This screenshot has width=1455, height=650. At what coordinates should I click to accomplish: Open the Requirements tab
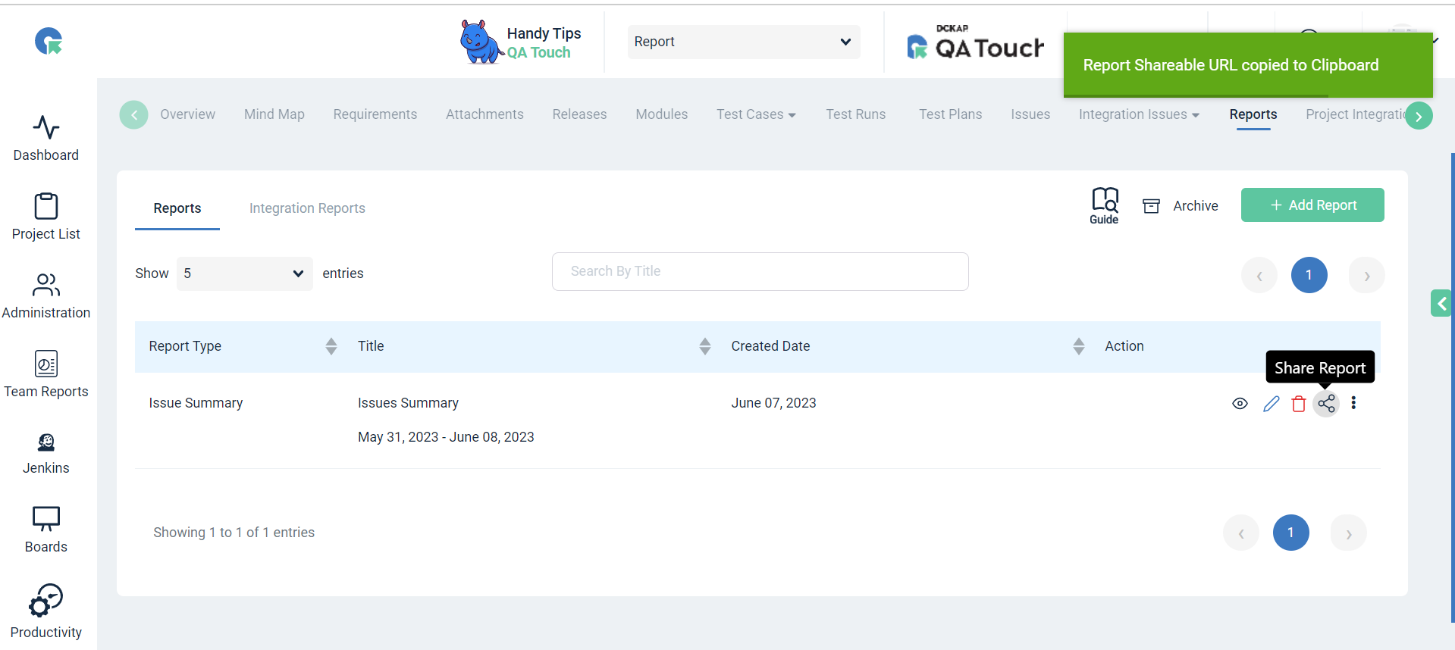pyautogui.click(x=375, y=114)
